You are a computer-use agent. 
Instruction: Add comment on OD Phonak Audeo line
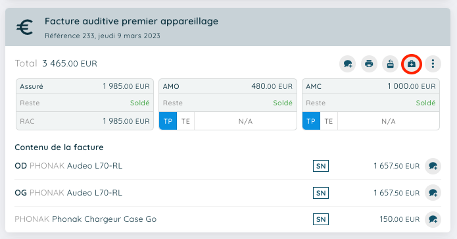pyautogui.click(x=433, y=166)
